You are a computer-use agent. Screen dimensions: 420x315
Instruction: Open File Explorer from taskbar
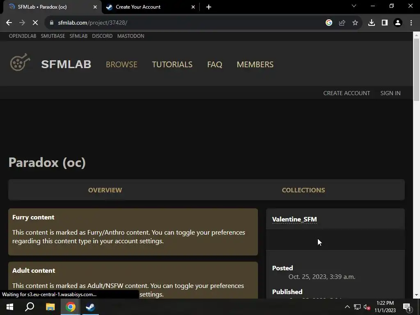[50, 307]
